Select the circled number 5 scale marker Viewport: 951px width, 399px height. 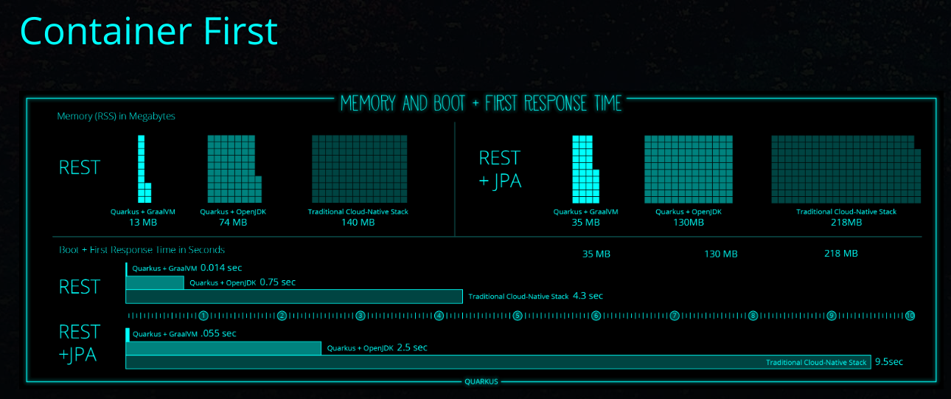pyautogui.click(x=518, y=316)
